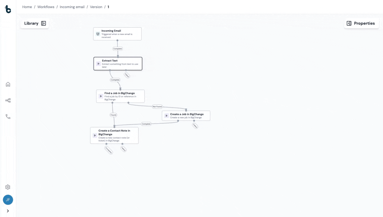The width and height of the screenshot is (383, 217).
Task: Navigate to Home via the breadcrumb
Action: point(27,7)
